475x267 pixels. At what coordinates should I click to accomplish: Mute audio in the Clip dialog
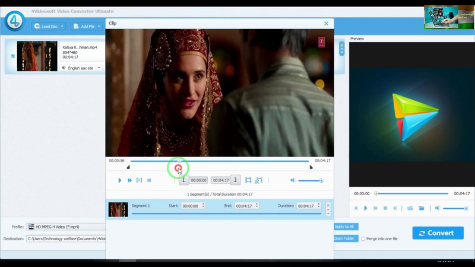293,180
